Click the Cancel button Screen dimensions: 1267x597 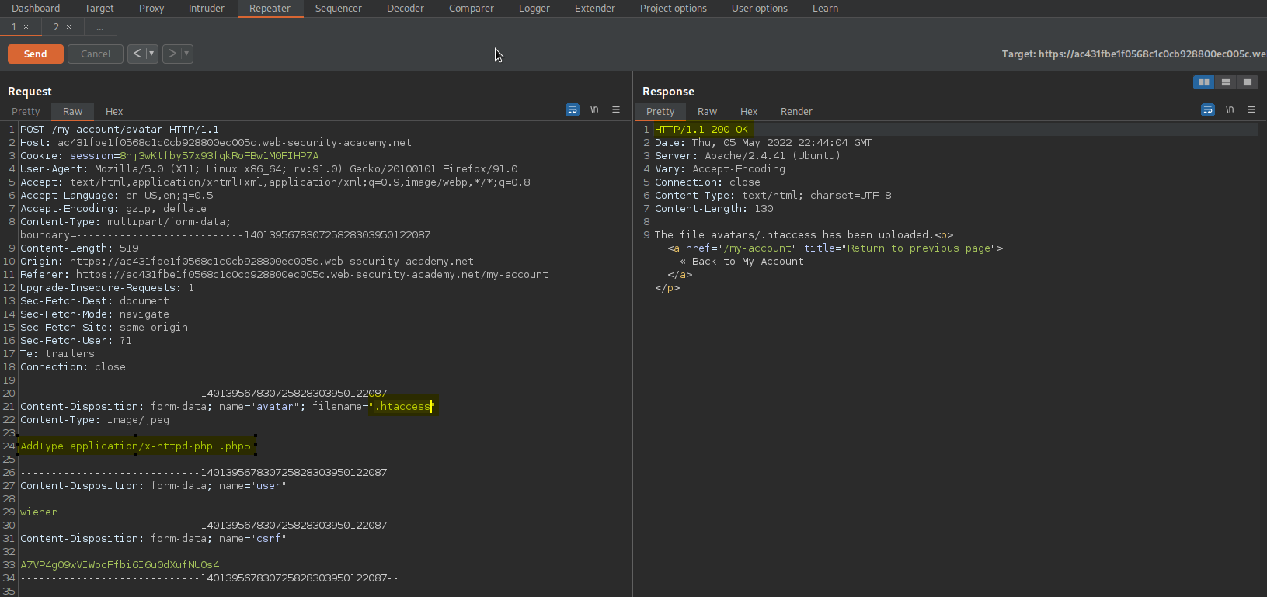(96, 54)
